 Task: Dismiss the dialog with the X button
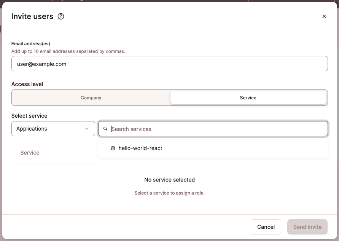pyautogui.click(x=324, y=16)
